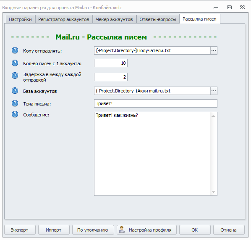
Task: Focus the Кому отправлять path field
Action: click(x=152, y=50)
